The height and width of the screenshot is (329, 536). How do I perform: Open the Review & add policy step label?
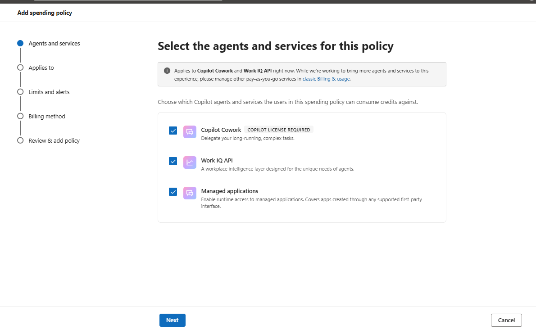[x=54, y=140]
